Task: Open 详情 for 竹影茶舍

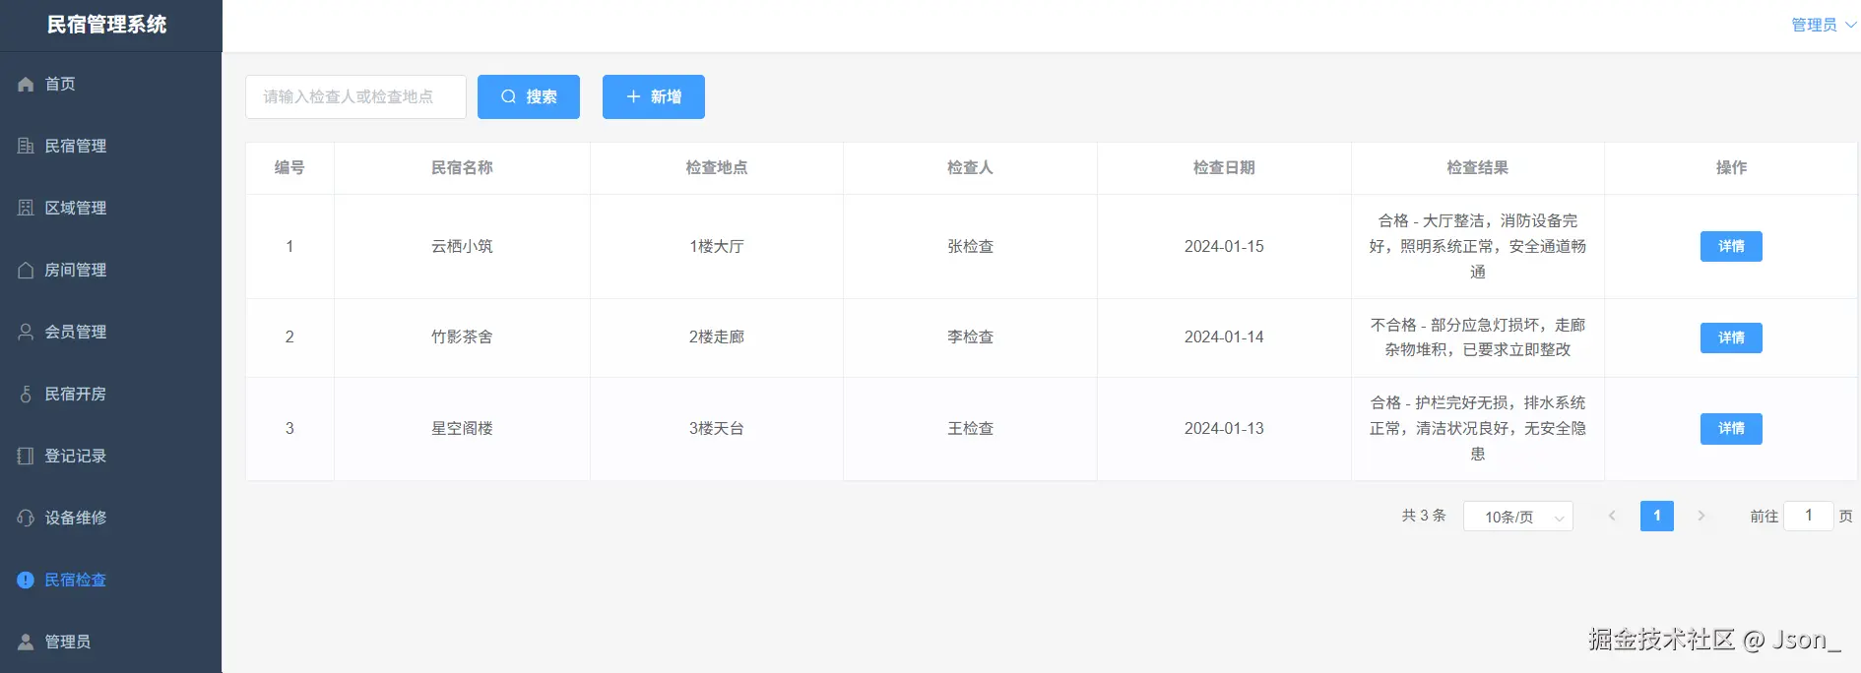Action: click(x=1731, y=337)
